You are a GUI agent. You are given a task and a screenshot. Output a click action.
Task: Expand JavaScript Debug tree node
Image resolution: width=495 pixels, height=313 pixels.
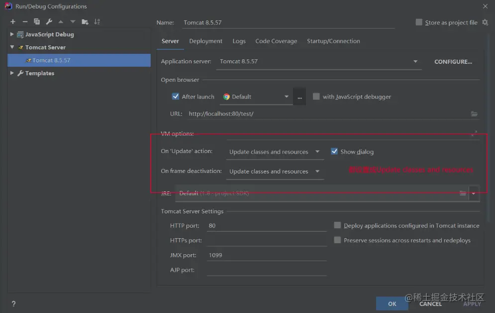[12, 34]
